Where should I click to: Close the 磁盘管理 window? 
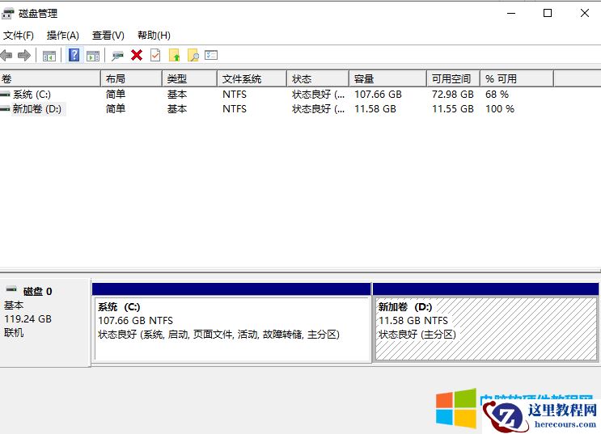(x=585, y=14)
